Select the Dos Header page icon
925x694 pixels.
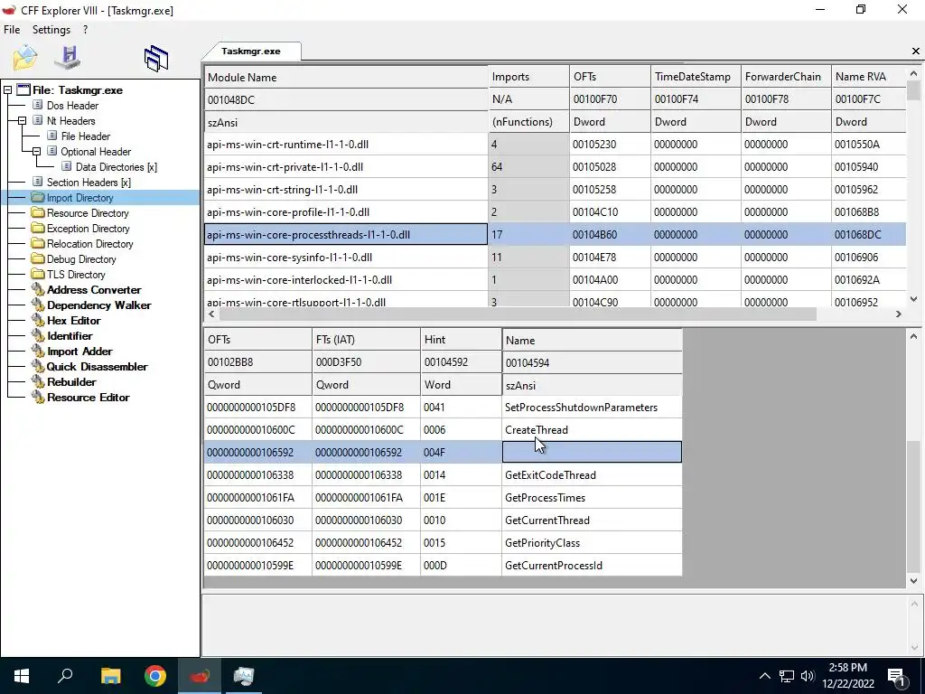(x=38, y=105)
